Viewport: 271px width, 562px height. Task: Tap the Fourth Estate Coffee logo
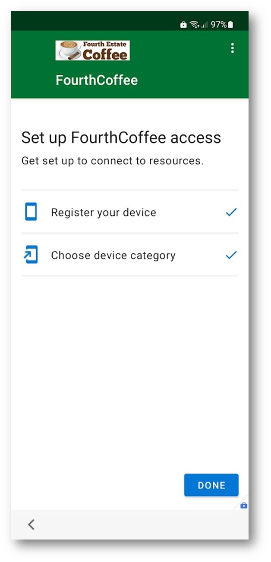(x=93, y=51)
